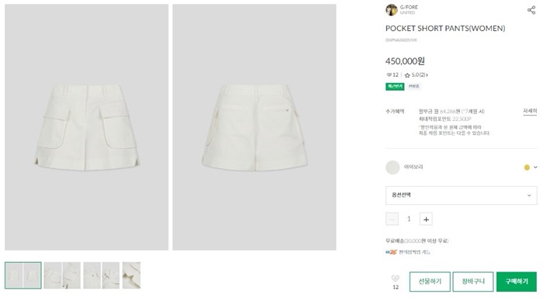543x301 pixels.
Task: Select the last fabric close-up thumbnail
Action: pyautogui.click(x=131, y=275)
